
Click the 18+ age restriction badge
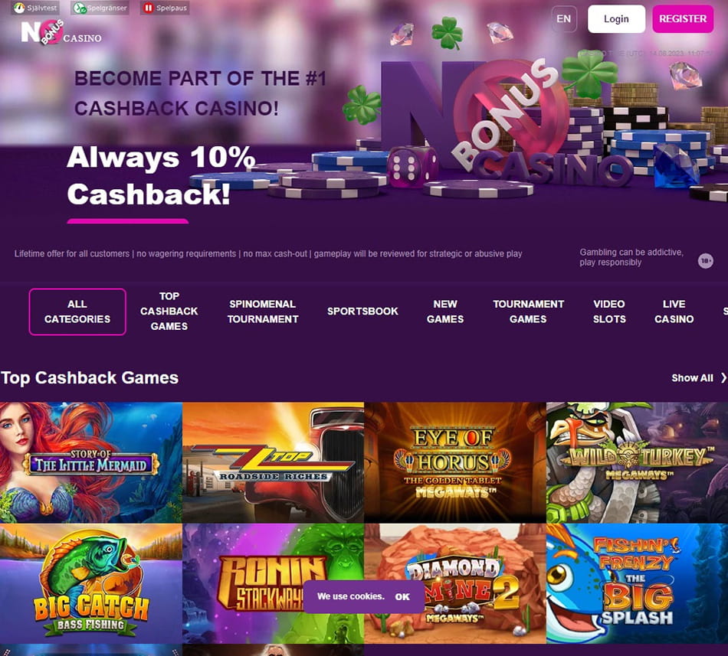(x=706, y=260)
